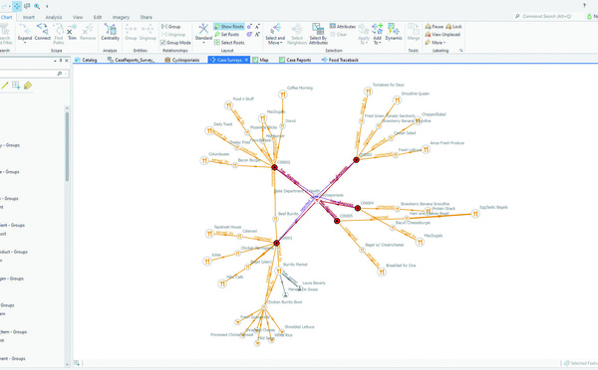
Task: Open the Analysis ribbon tab
Action: point(54,17)
